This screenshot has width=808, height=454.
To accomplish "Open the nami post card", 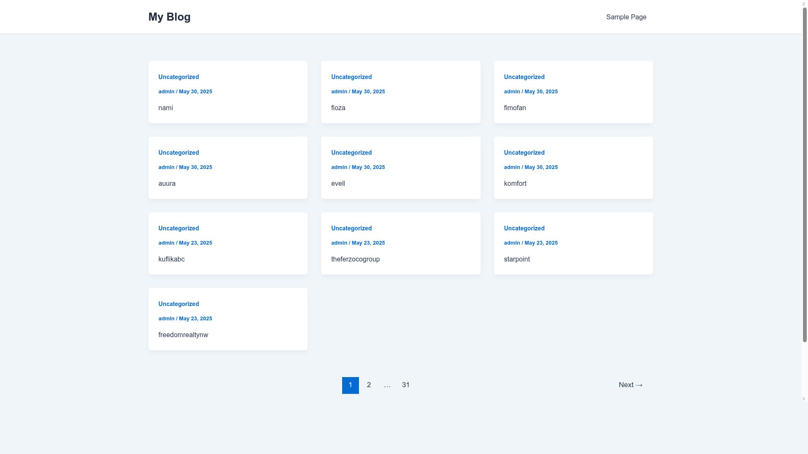I will point(166,108).
